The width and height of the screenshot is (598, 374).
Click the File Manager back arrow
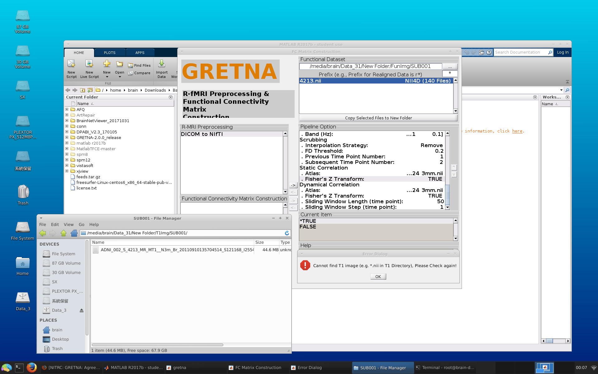pos(43,233)
